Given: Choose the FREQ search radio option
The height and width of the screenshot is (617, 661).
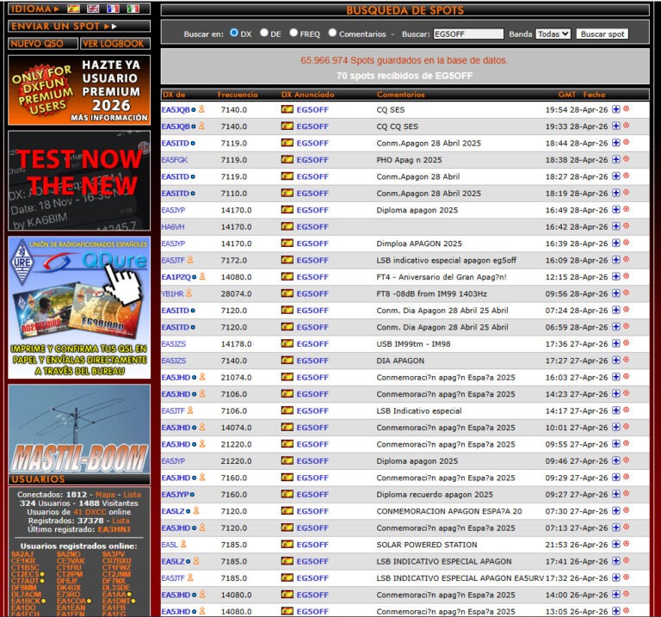Looking at the screenshot, I should [x=293, y=34].
